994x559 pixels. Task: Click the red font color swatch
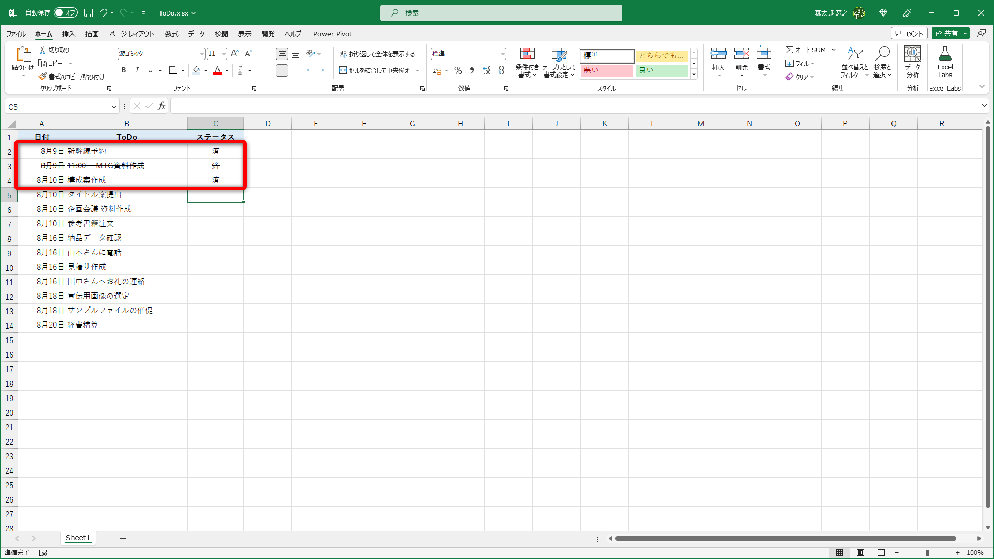click(x=217, y=70)
